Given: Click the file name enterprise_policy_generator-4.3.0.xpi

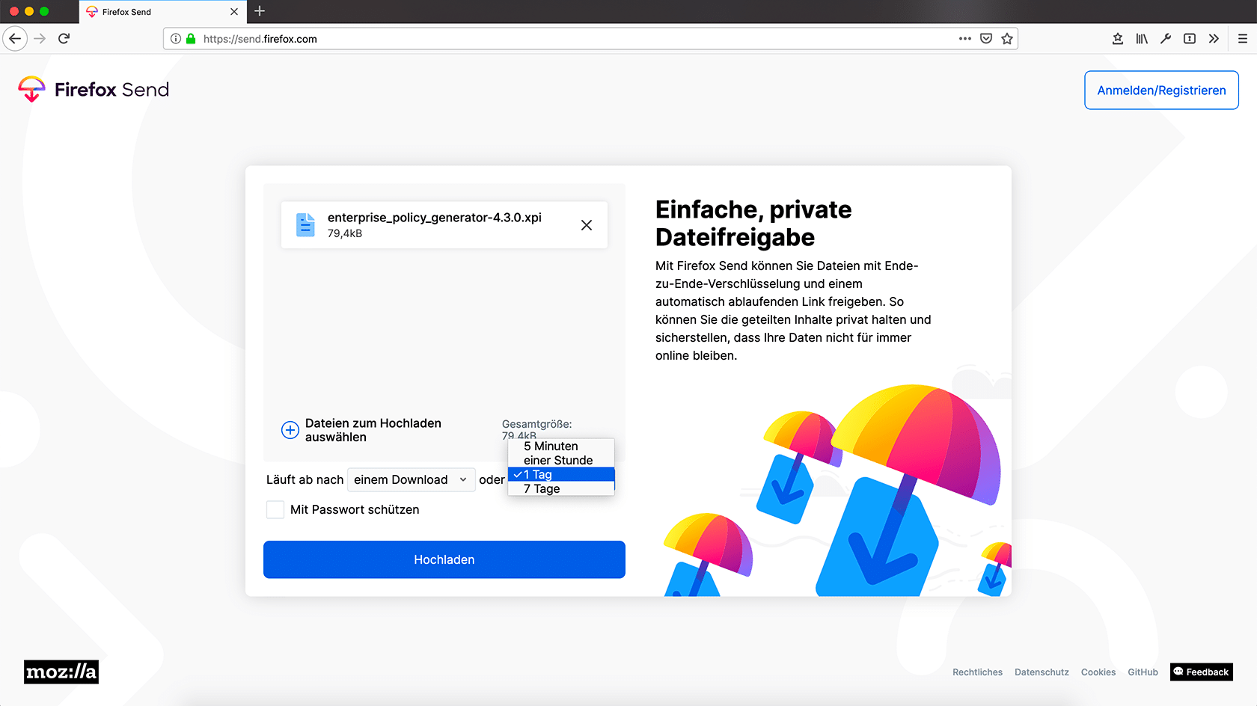Looking at the screenshot, I should pos(435,218).
